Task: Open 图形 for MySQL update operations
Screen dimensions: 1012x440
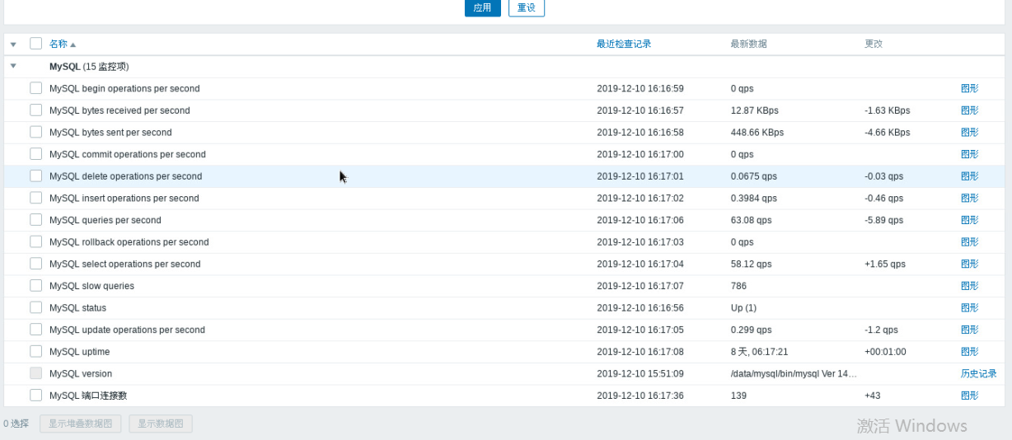Action: click(969, 330)
